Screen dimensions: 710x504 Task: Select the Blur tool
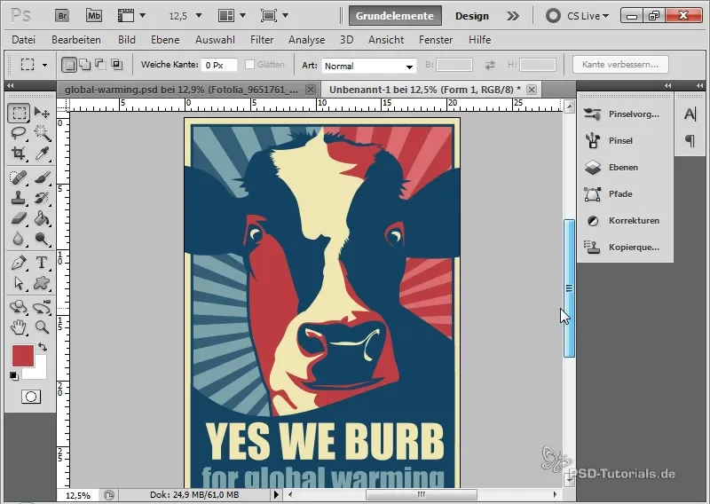[19, 239]
